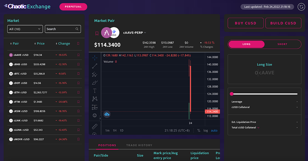Click the cAAVE token logo in Market Pair
Image resolution: width=308 pixels, height=161 pixels.
pyautogui.click(x=106, y=32)
